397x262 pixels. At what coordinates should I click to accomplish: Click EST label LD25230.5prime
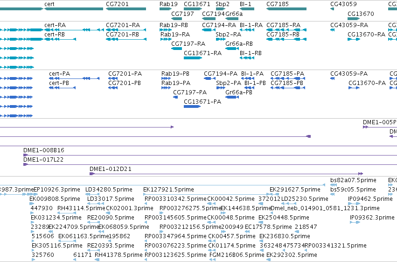click(305, 199)
